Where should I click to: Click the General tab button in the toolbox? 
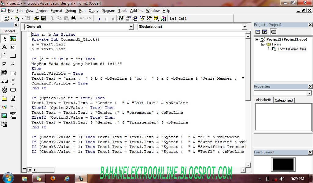tap(9, 31)
